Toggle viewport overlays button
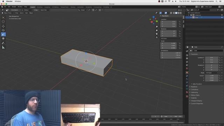 tap(166, 13)
